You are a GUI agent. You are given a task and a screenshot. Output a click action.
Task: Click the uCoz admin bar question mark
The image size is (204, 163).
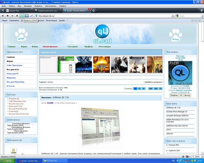click(x=67, y=21)
